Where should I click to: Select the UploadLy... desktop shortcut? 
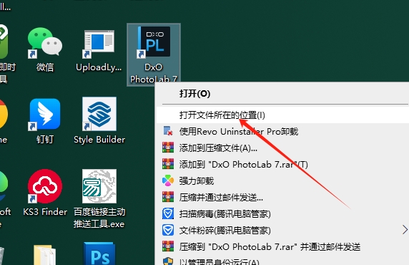(99, 50)
